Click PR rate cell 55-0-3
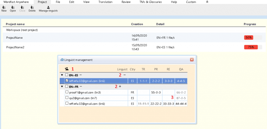The width and height of the screenshot is (267, 129). click(x=156, y=92)
